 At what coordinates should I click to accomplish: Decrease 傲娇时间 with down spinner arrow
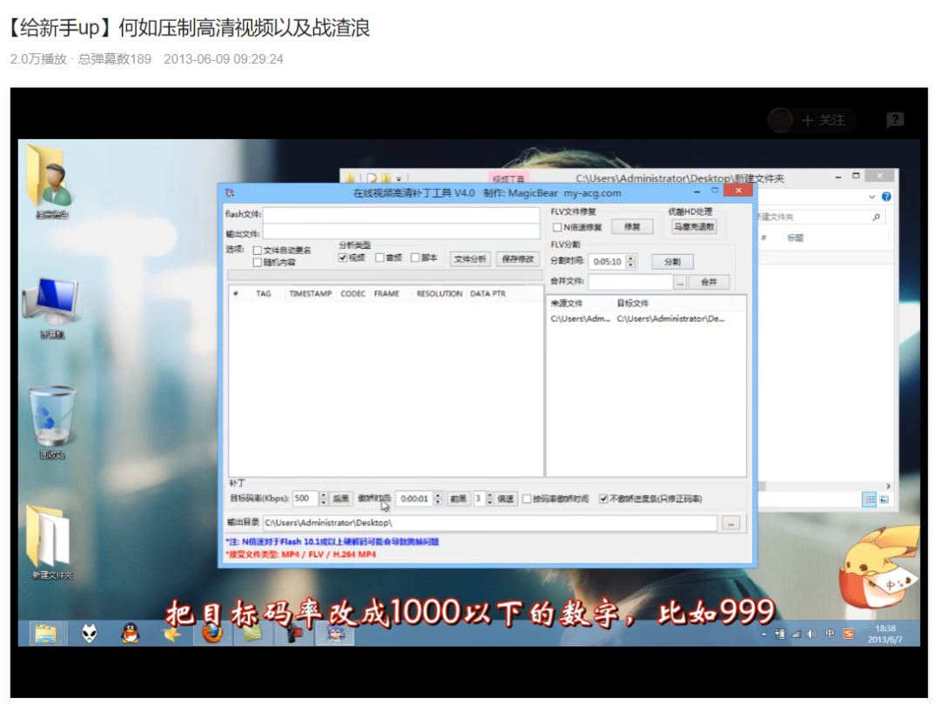pyautogui.click(x=438, y=502)
